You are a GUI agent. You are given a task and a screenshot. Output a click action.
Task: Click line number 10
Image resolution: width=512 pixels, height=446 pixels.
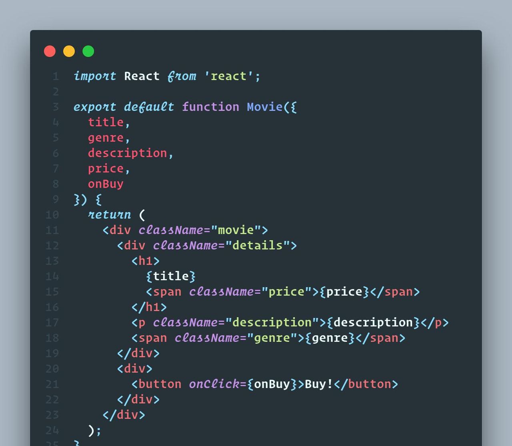[52, 215]
